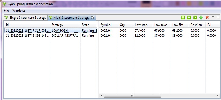Viewport: 221px width, 100px height.
Task: Open the Windows menu
Action: [19, 11]
